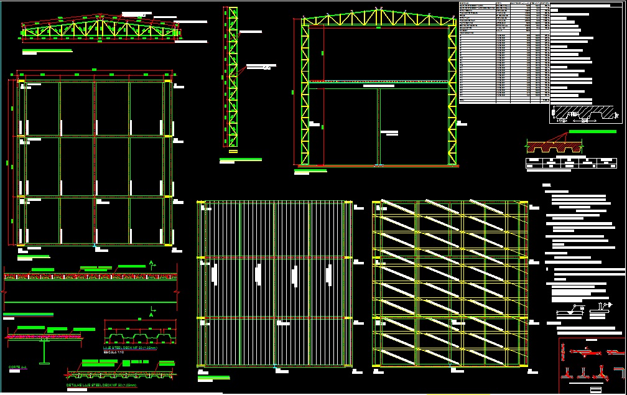Select the I-beam profile in the Corte section
This screenshot has width=627, height=395.
click(x=44, y=351)
